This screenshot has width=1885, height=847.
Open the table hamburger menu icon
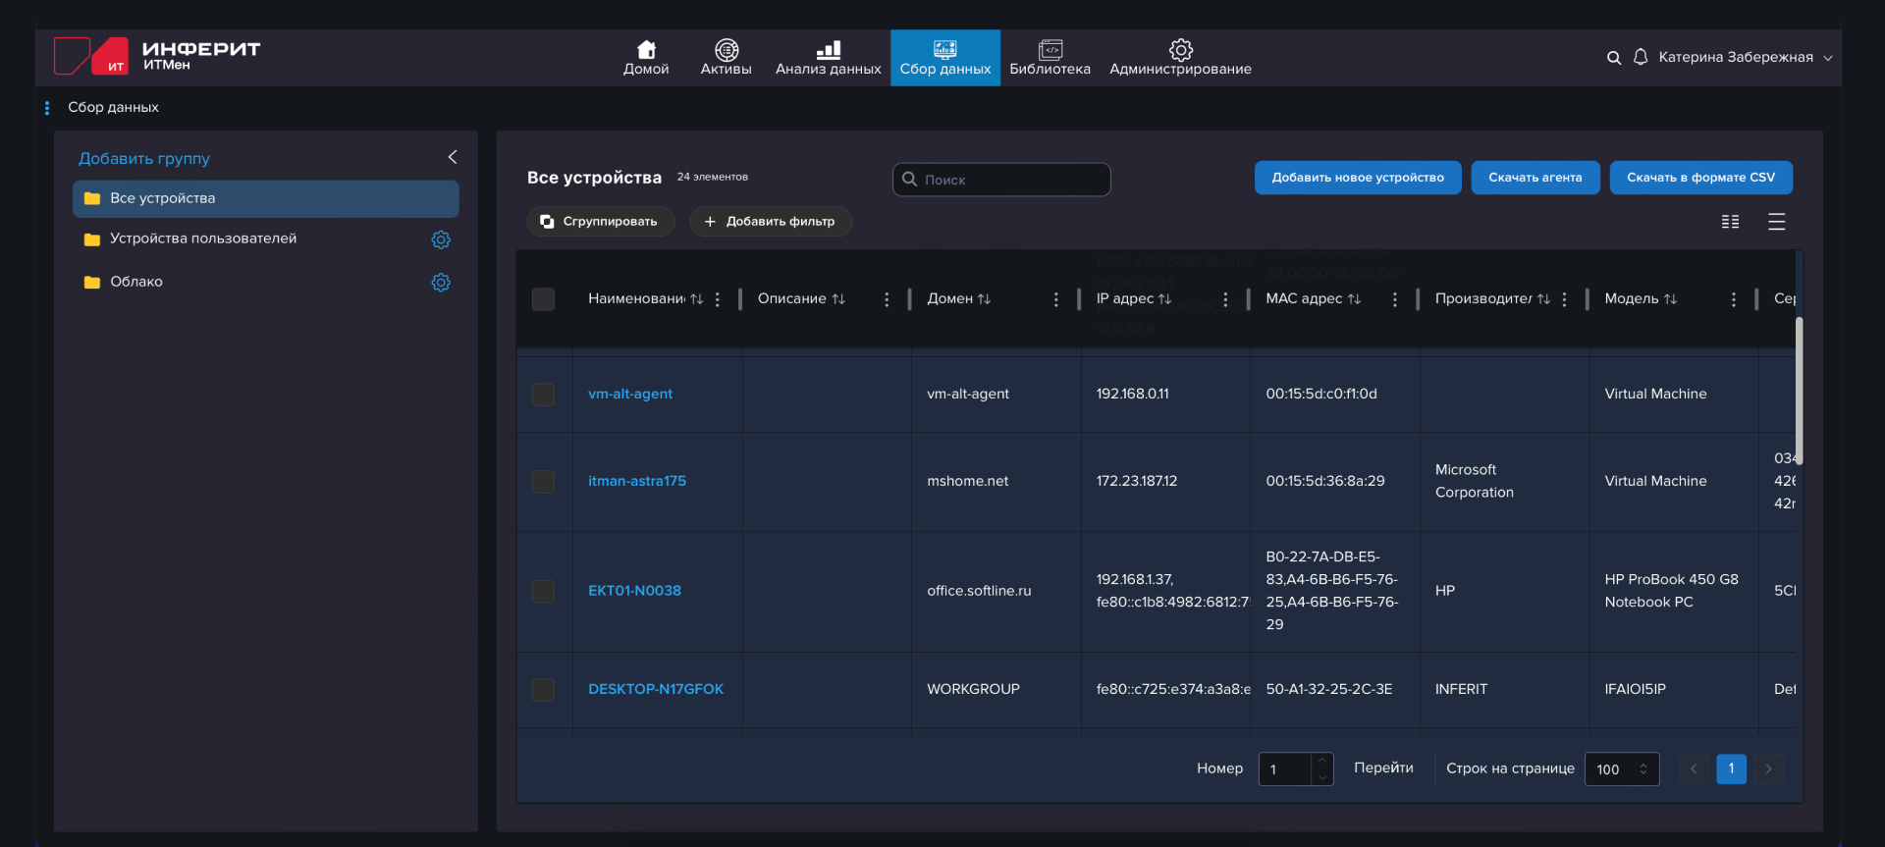click(1777, 222)
